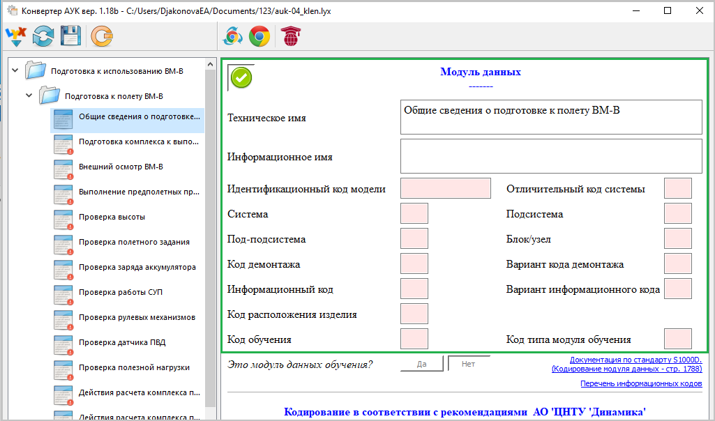The height and width of the screenshot is (421, 715).
Task: Click the tree panel scroll up arrow
Action: point(210,64)
